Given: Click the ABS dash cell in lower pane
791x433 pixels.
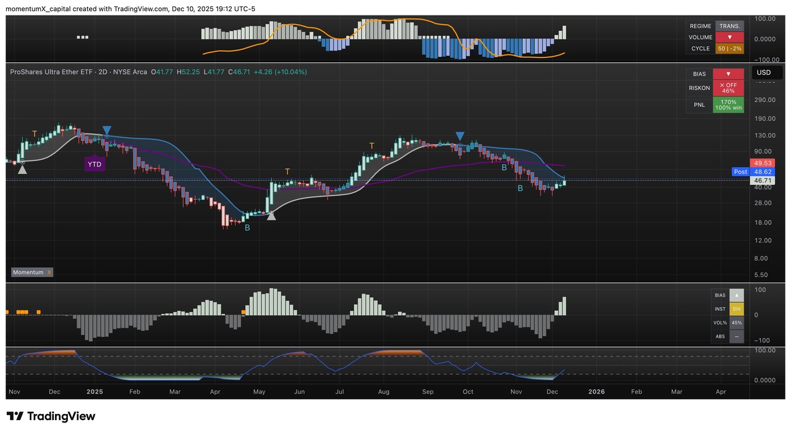Looking at the screenshot, I should [x=736, y=336].
